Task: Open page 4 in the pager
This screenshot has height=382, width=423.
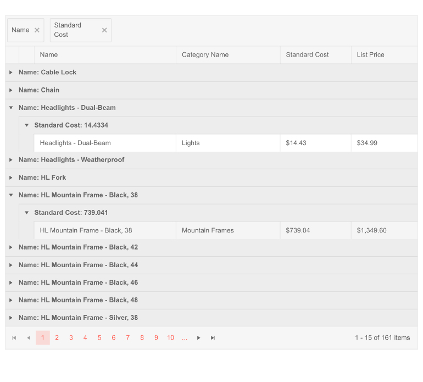Action: (85, 337)
